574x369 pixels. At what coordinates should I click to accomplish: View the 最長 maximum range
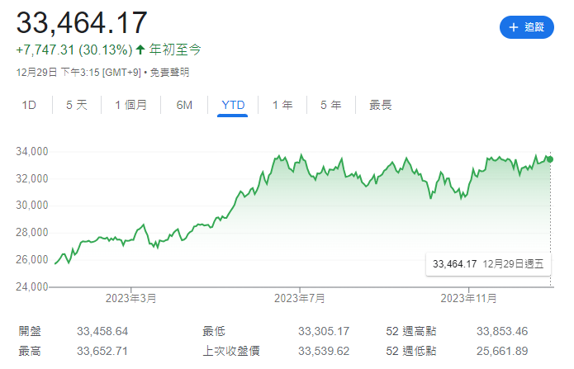click(x=381, y=105)
